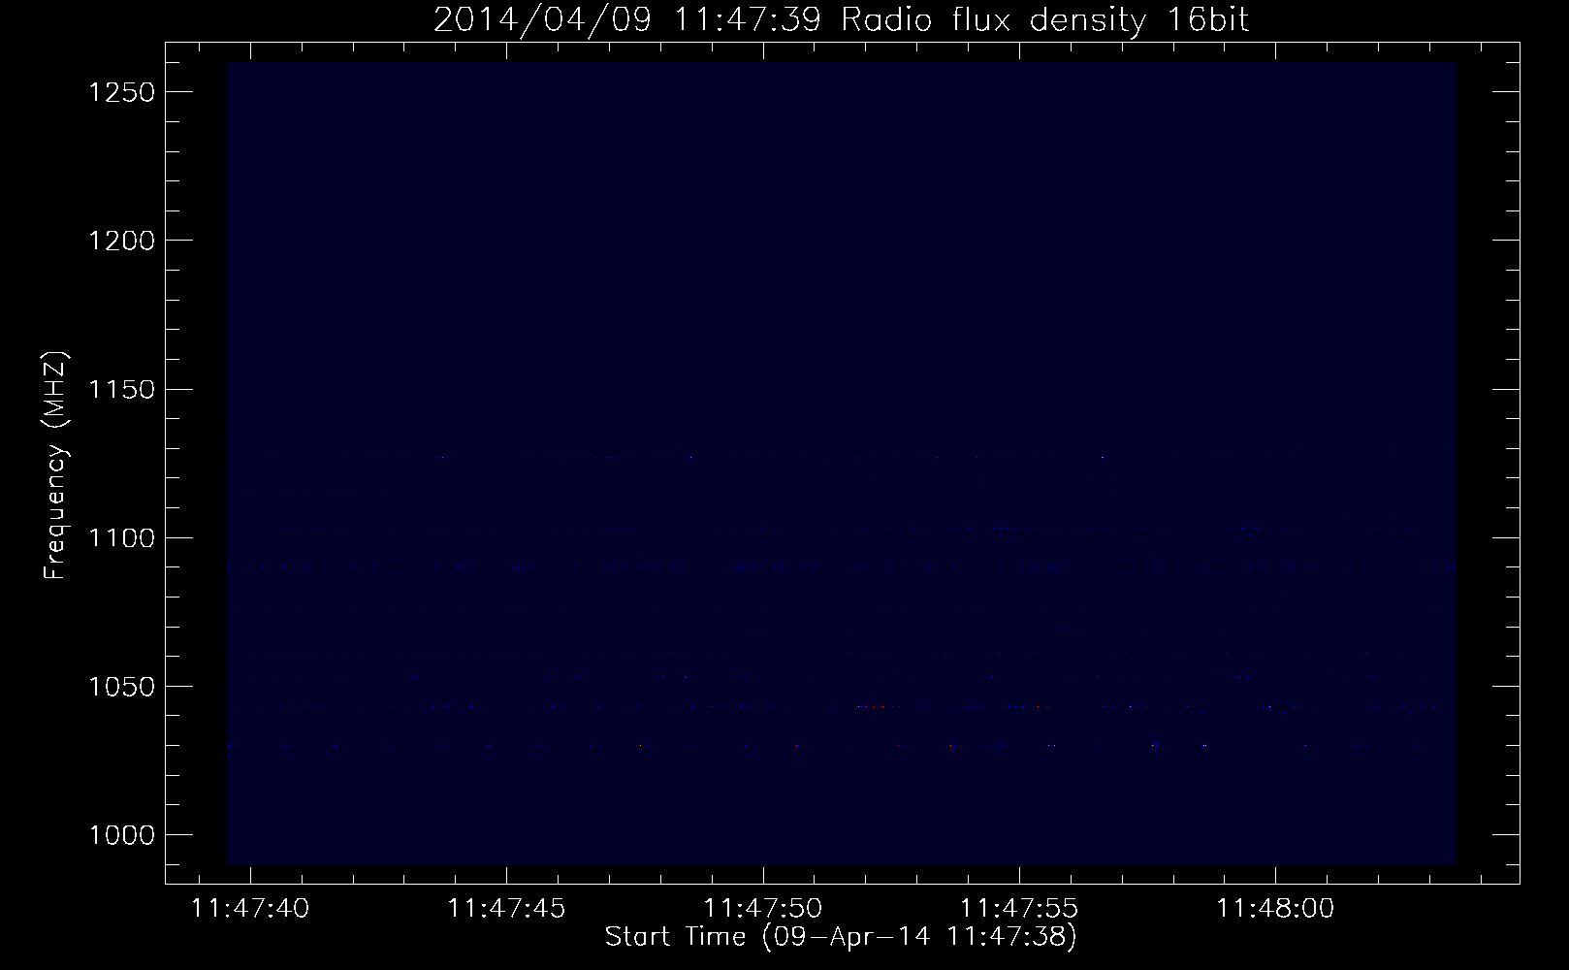Screen dimensions: 1569x970
Task: Select the 1250 frequency axis label
Action: pos(121,92)
